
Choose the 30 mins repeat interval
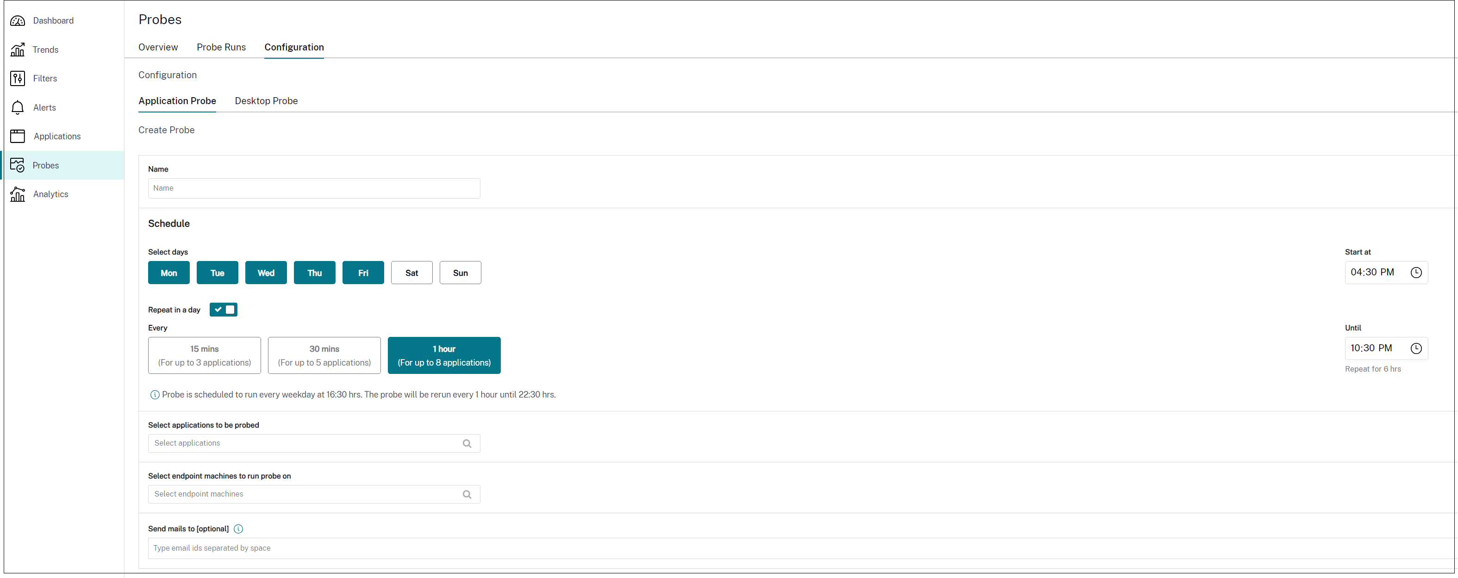[x=324, y=355]
